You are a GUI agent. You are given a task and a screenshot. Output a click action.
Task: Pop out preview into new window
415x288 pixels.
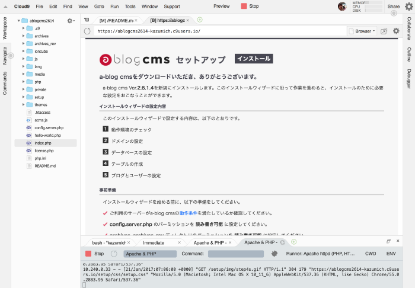point(384,31)
